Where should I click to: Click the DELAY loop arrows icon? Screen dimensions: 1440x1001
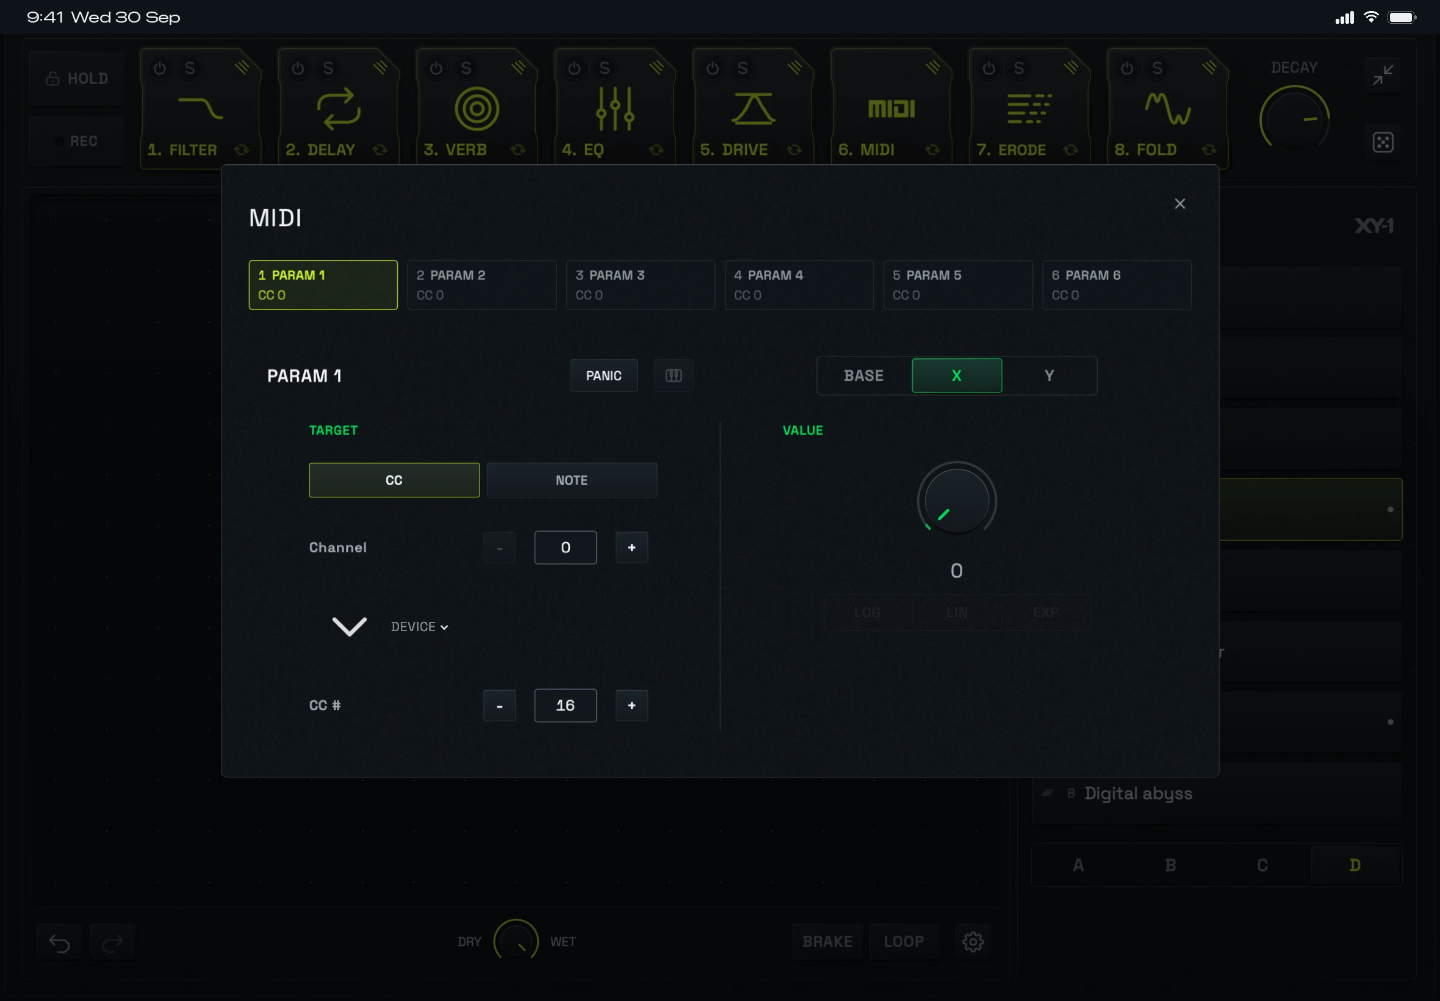pyautogui.click(x=339, y=109)
